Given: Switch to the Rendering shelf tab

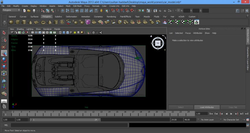Looking at the screenshot, I should tap(111, 17).
